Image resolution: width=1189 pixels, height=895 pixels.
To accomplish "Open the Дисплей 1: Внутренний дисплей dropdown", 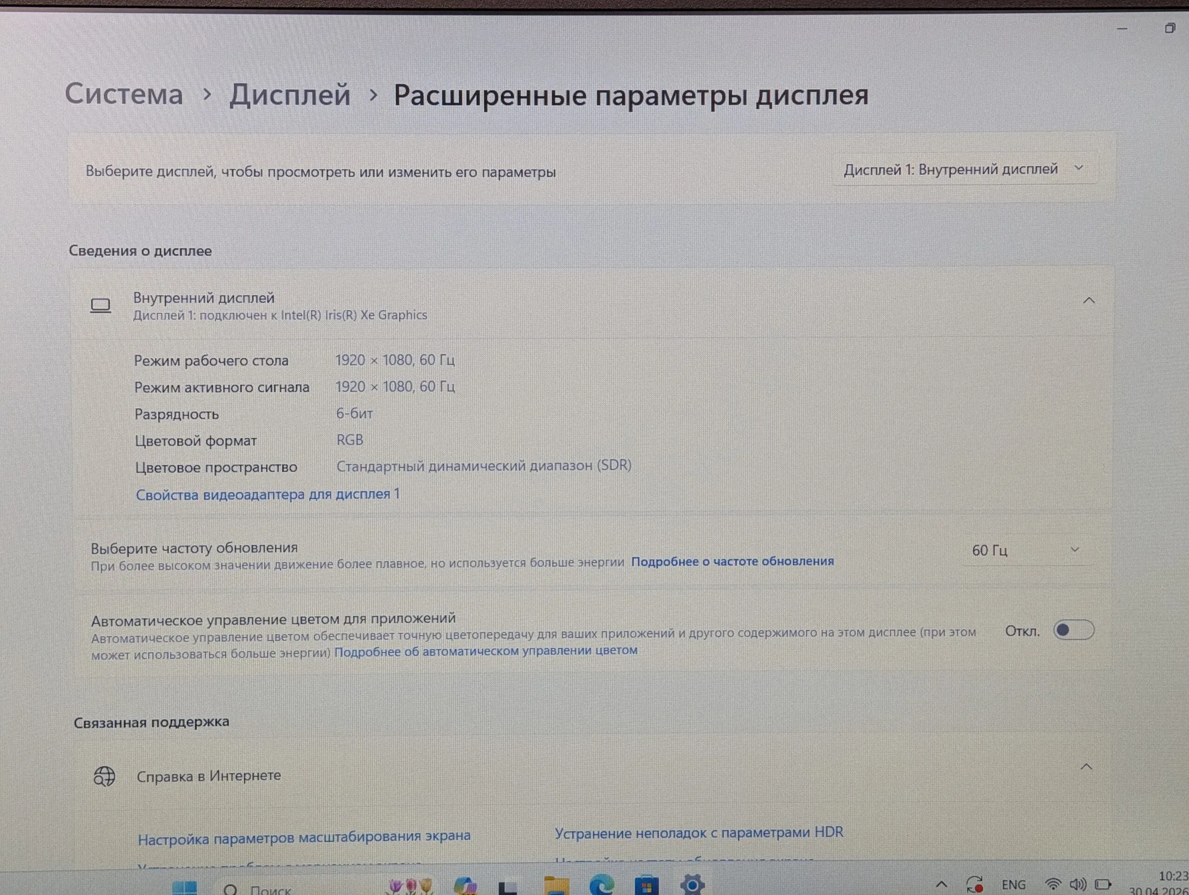I will (964, 169).
